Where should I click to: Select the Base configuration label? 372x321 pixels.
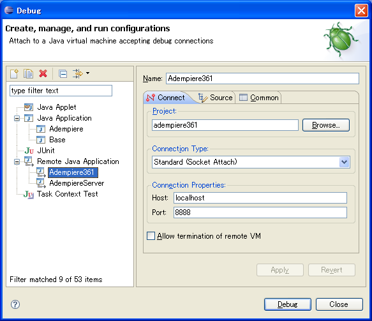[x=57, y=140]
